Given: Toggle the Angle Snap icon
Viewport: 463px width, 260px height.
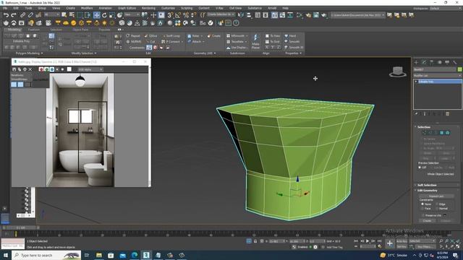Looking at the screenshot, I should 178,15.
